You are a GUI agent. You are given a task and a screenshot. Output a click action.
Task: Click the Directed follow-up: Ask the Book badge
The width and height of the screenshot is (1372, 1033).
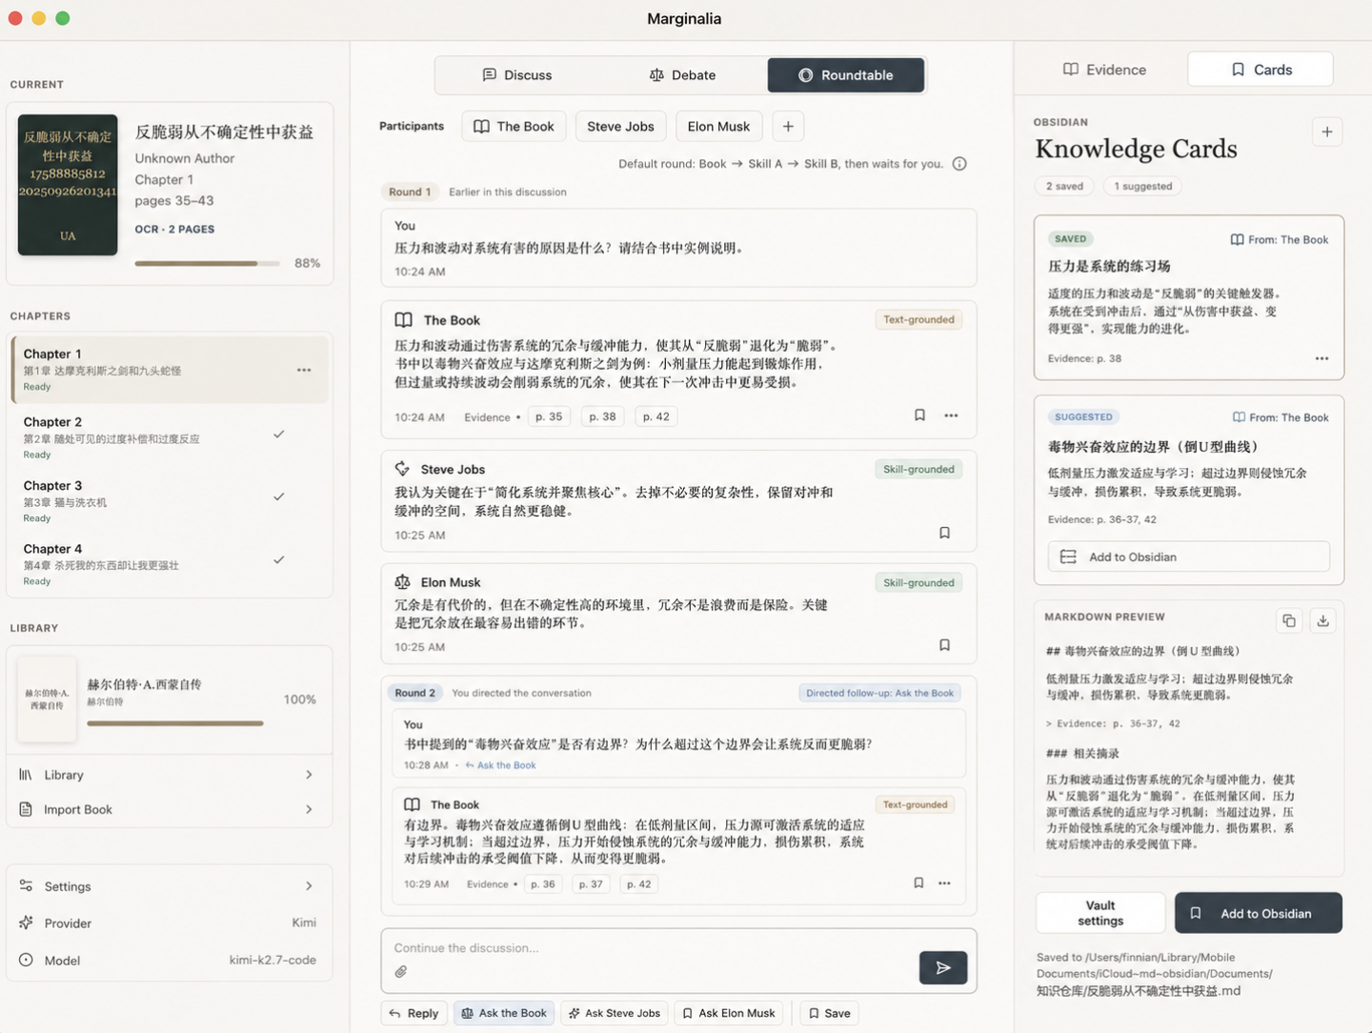click(879, 693)
